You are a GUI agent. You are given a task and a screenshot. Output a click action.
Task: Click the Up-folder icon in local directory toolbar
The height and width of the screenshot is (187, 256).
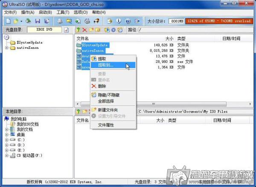(x=78, y=111)
